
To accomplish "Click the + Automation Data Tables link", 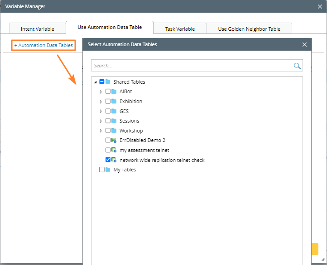I will [43, 45].
